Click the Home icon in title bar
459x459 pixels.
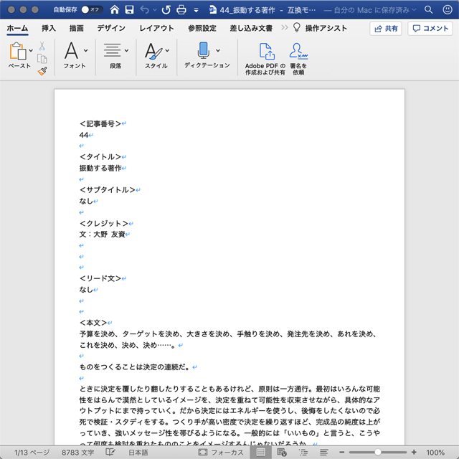113,10
